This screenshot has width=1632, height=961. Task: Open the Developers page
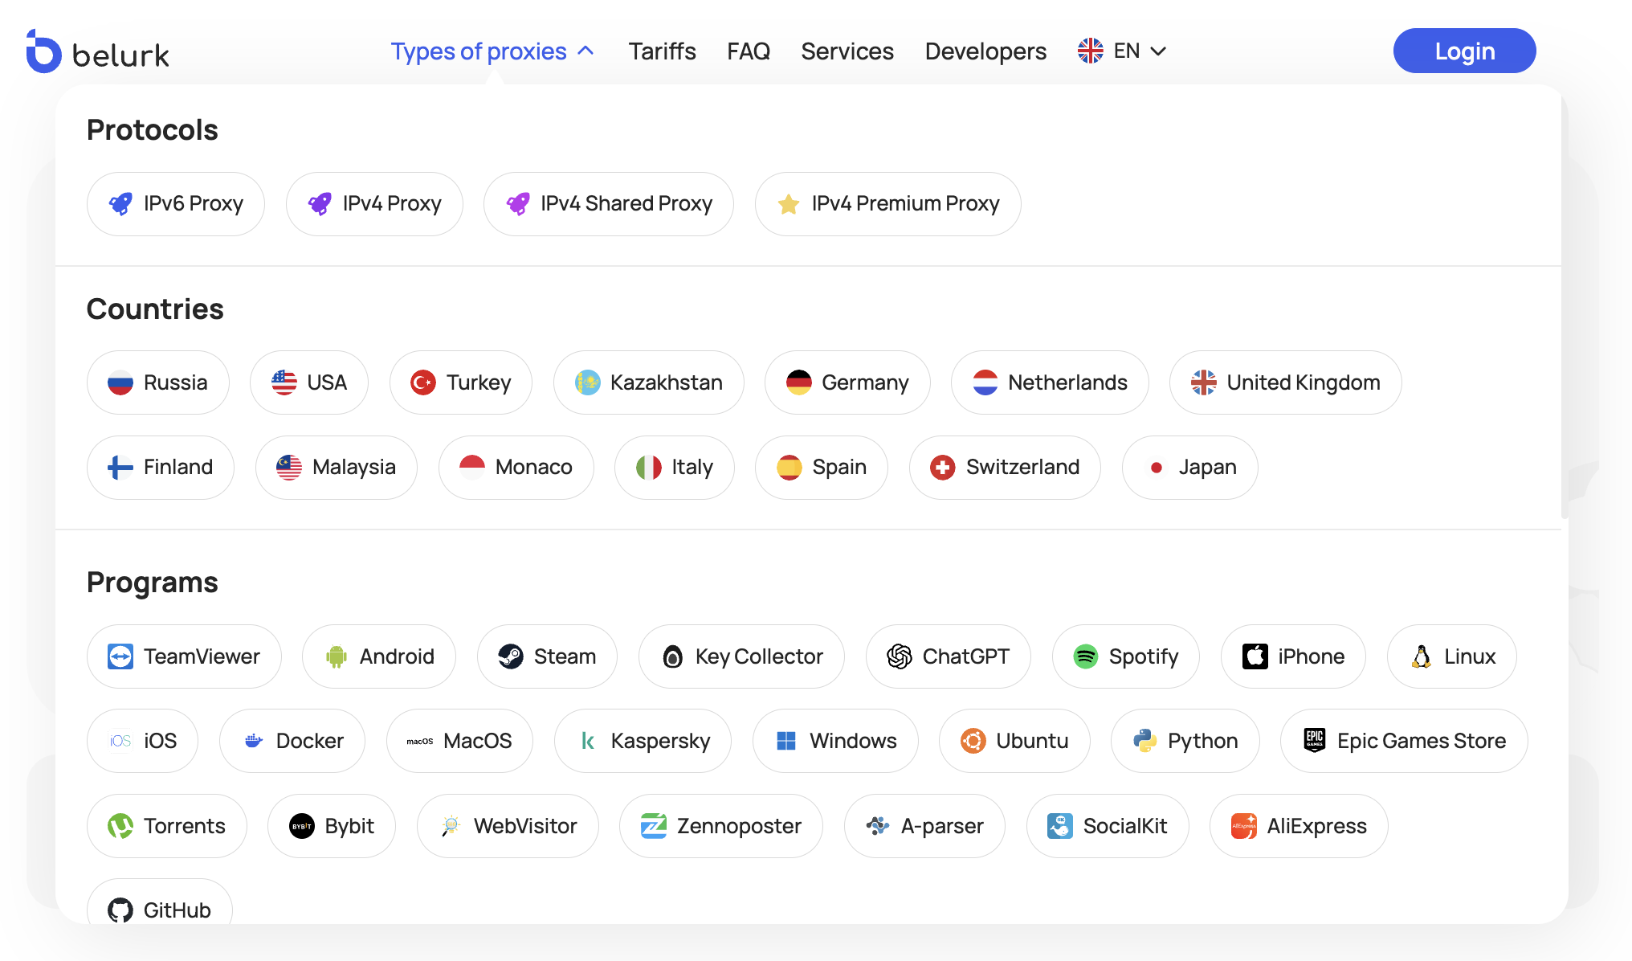click(x=985, y=51)
